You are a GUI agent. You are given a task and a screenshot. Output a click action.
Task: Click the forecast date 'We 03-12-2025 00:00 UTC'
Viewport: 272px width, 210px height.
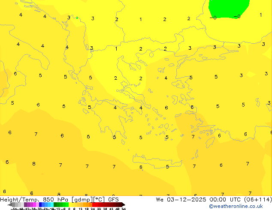click(199, 200)
